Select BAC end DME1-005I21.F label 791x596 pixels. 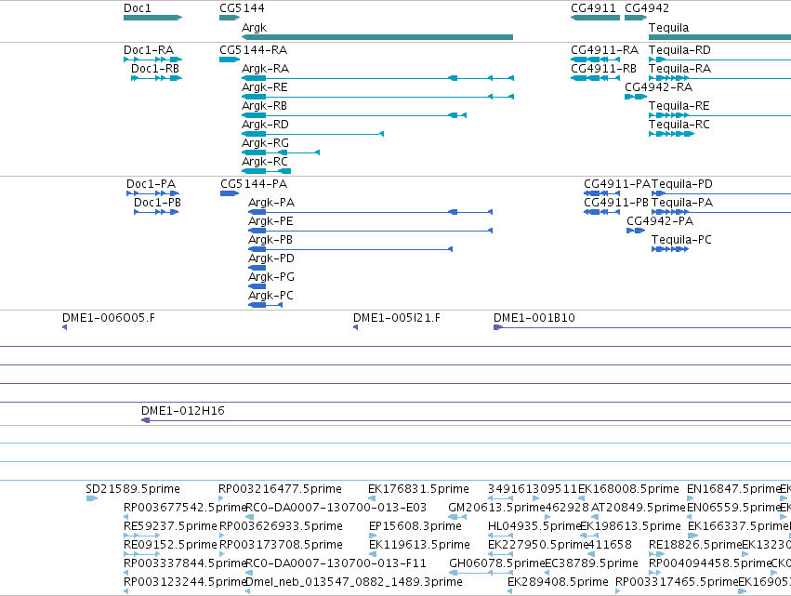[397, 318]
